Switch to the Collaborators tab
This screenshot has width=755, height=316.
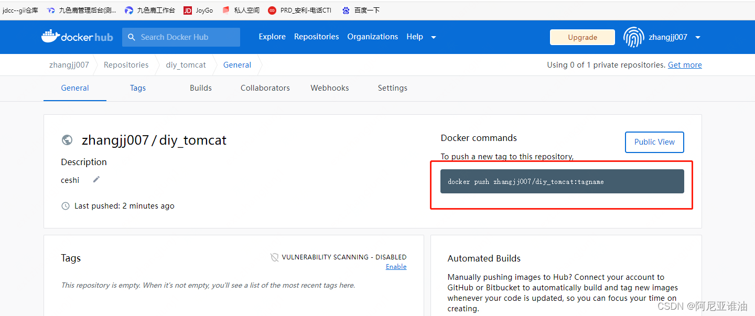pos(265,88)
